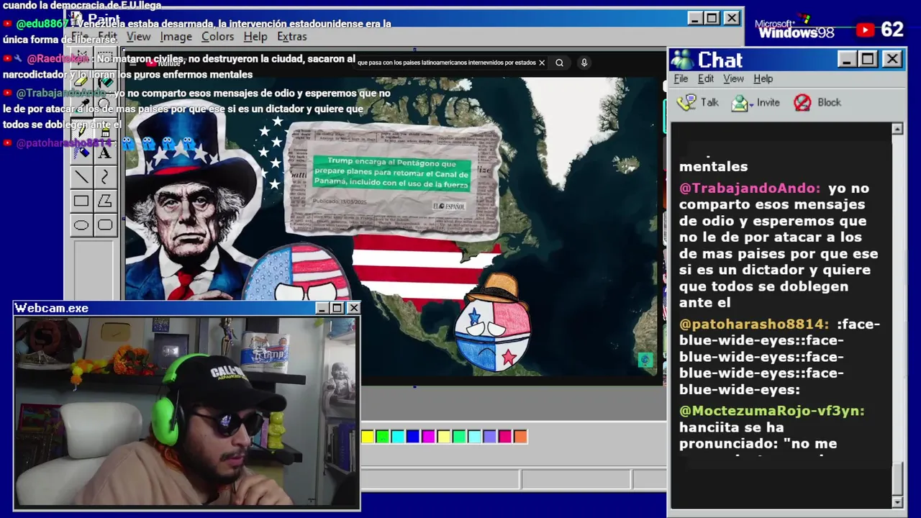The height and width of the screenshot is (518, 921).
Task: Close the Webcam.exe window
Action: pyautogui.click(x=353, y=308)
